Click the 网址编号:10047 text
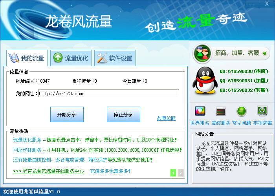Image resolution: width=275 pixels, height=196 pixels. [33, 81]
